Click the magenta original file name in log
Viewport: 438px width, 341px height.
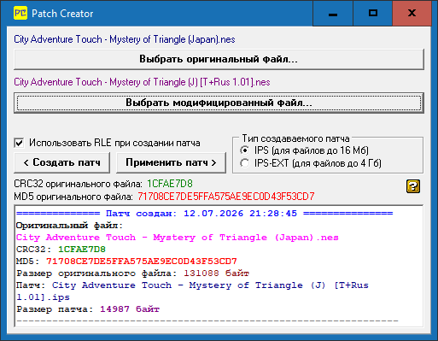pyautogui.click(x=178, y=238)
